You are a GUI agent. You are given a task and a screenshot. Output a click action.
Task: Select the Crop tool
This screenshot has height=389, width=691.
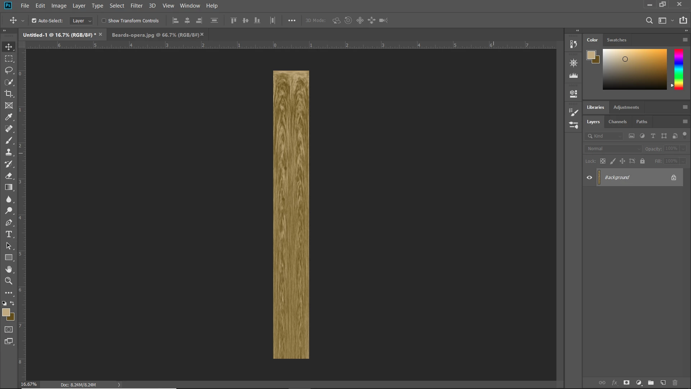[x=9, y=94]
